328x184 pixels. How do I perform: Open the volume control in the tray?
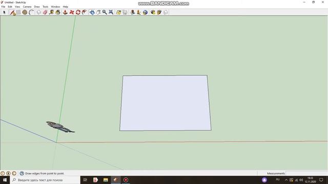[301, 180]
